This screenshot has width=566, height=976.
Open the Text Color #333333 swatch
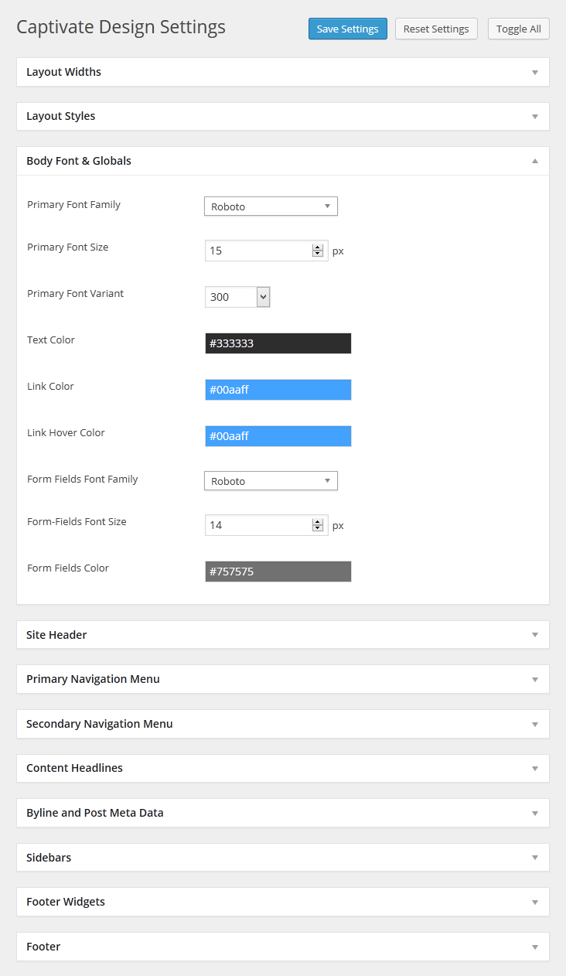(x=278, y=343)
